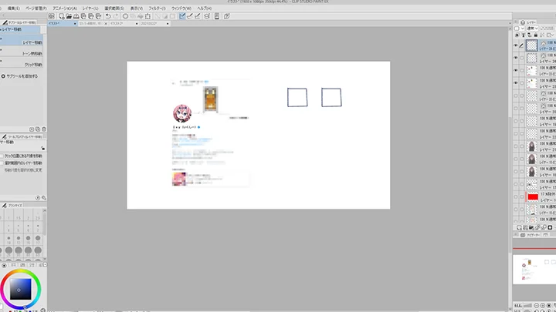Click the topmost layer's checkered thumbnail
The width and height of the screenshot is (556, 312).
(x=531, y=45)
